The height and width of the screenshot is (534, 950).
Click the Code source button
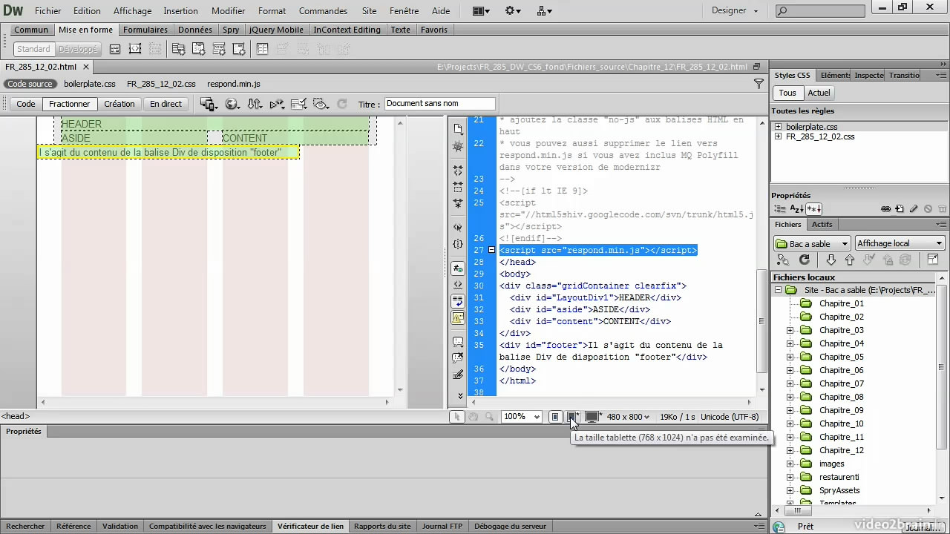[30, 84]
